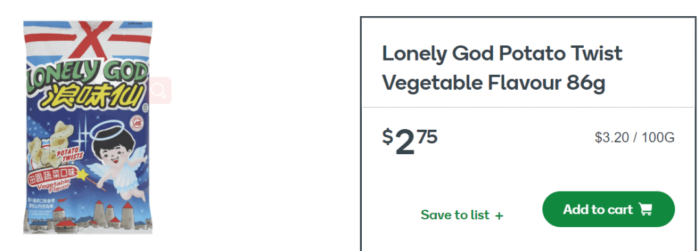Click the green Lonely God logo on package
699x251 pixels.
pos(87,72)
